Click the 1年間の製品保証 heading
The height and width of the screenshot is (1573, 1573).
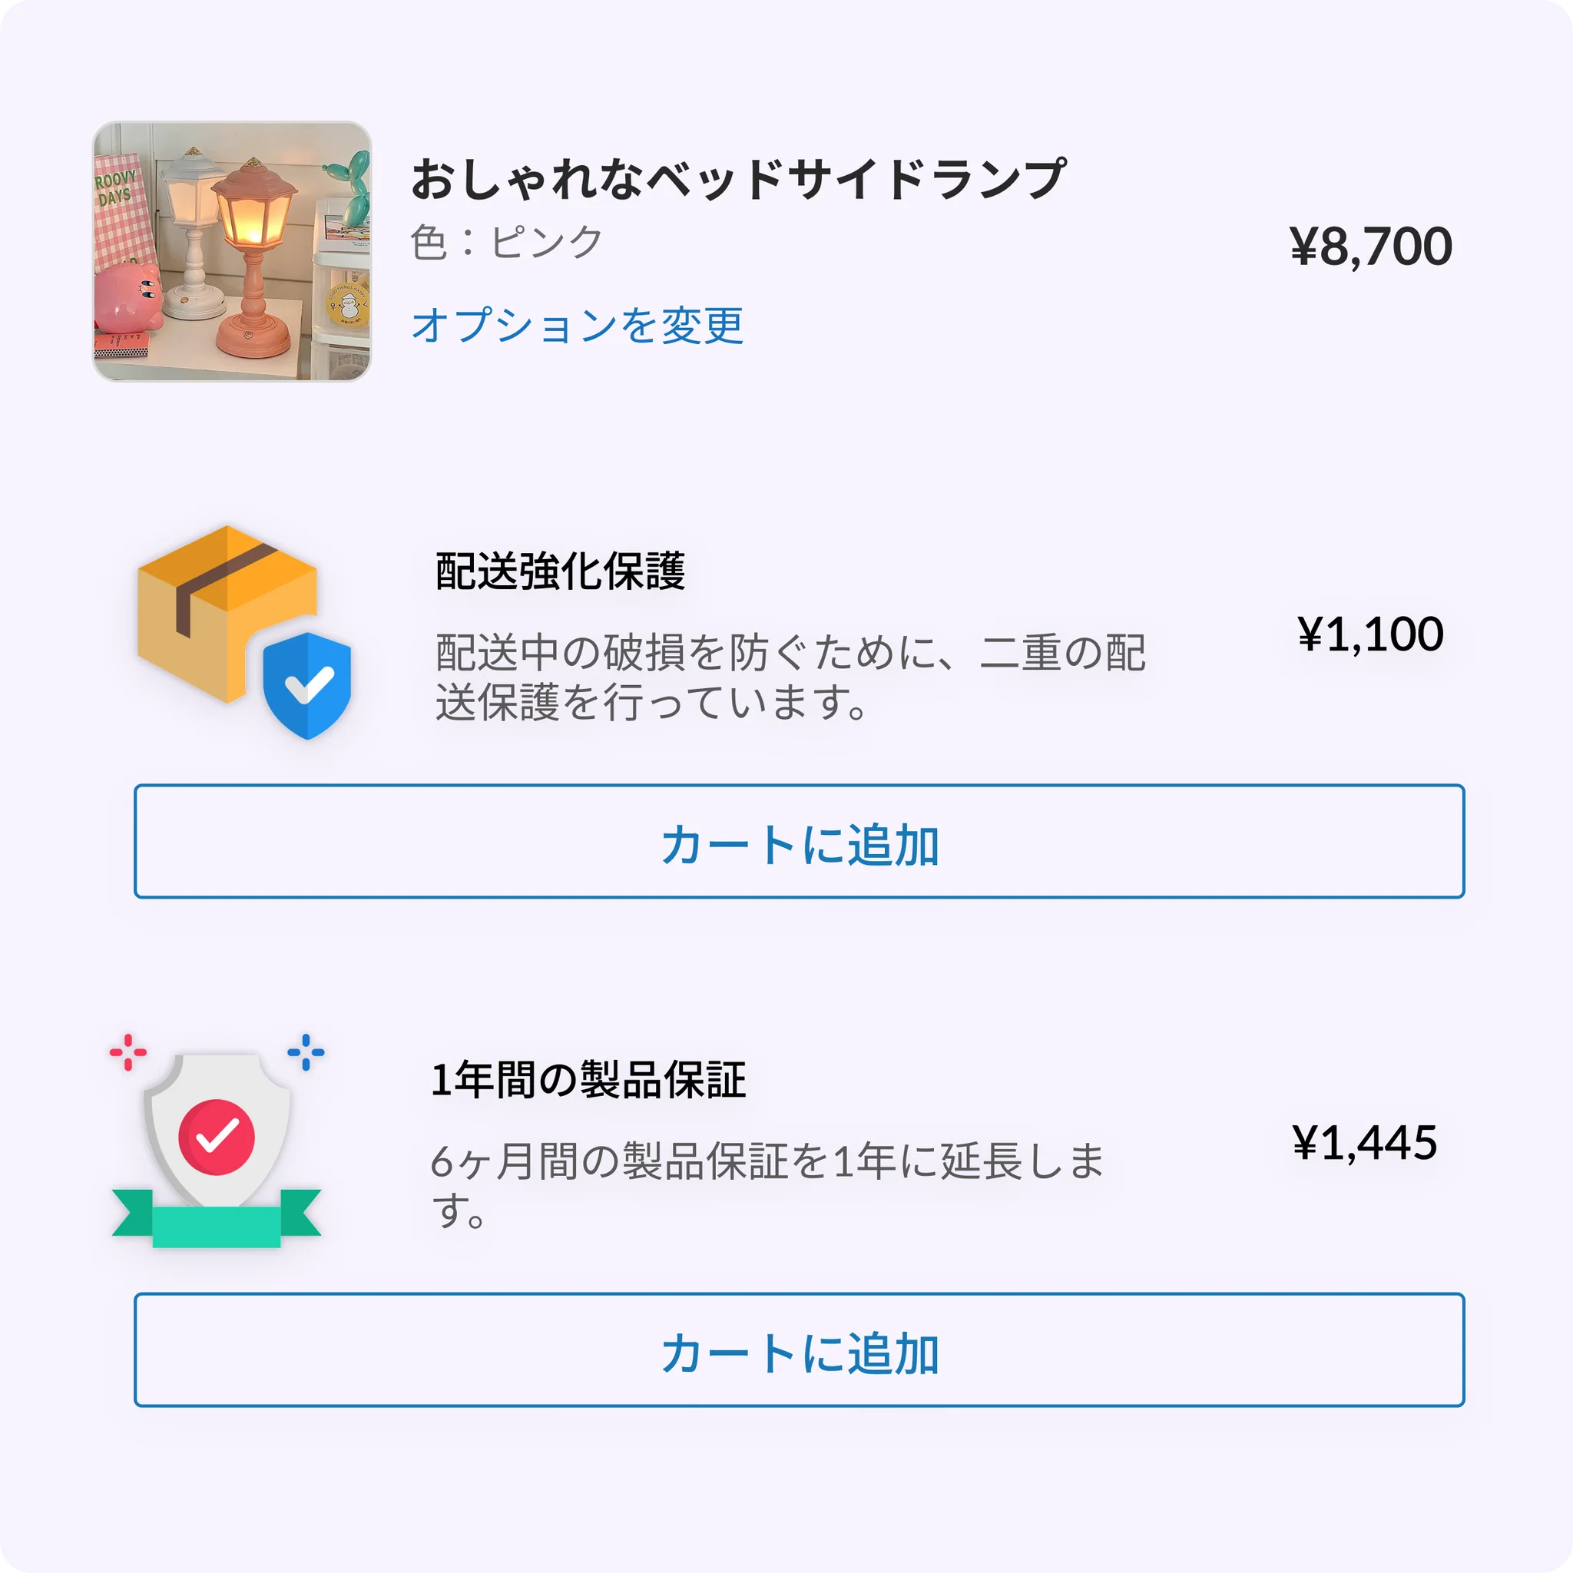[x=588, y=1080]
